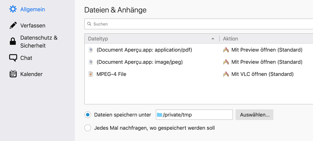The width and height of the screenshot is (313, 141).
Task: Open the action dropdown for application/pdf
Action: (x=266, y=50)
